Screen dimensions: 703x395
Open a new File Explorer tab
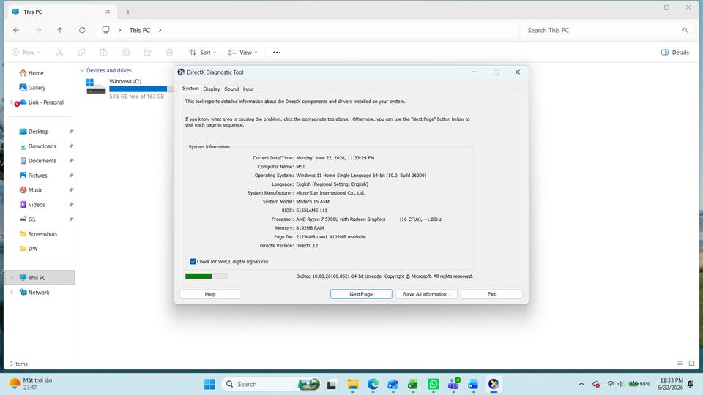[x=127, y=12]
